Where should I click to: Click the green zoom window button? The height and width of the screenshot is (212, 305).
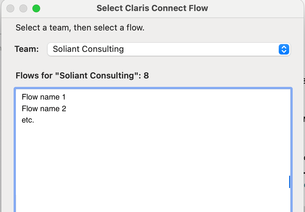(36, 8)
